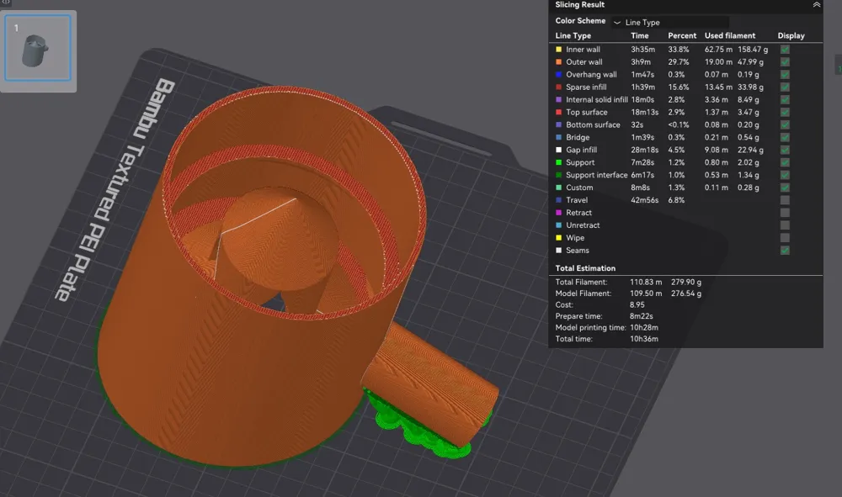Toggle Internal solid infill display checkbox
This screenshot has height=497, width=842.
(785, 100)
